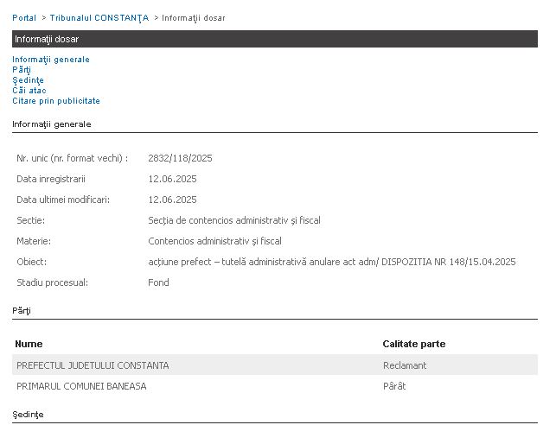This screenshot has width=556, height=425.
Task: Select the Materie value Contencios administrativ și fiscal
Action: [214, 241]
